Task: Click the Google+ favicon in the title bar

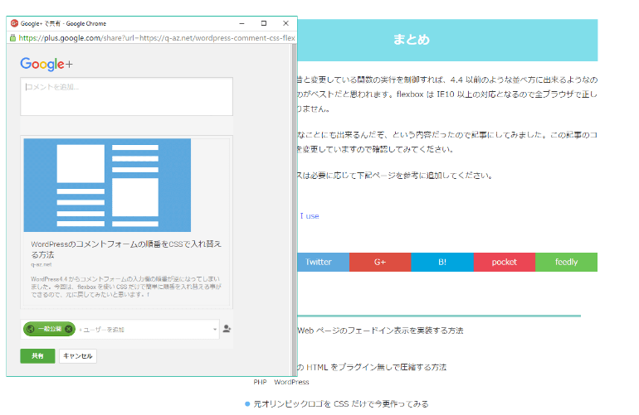Action: tap(14, 23)
